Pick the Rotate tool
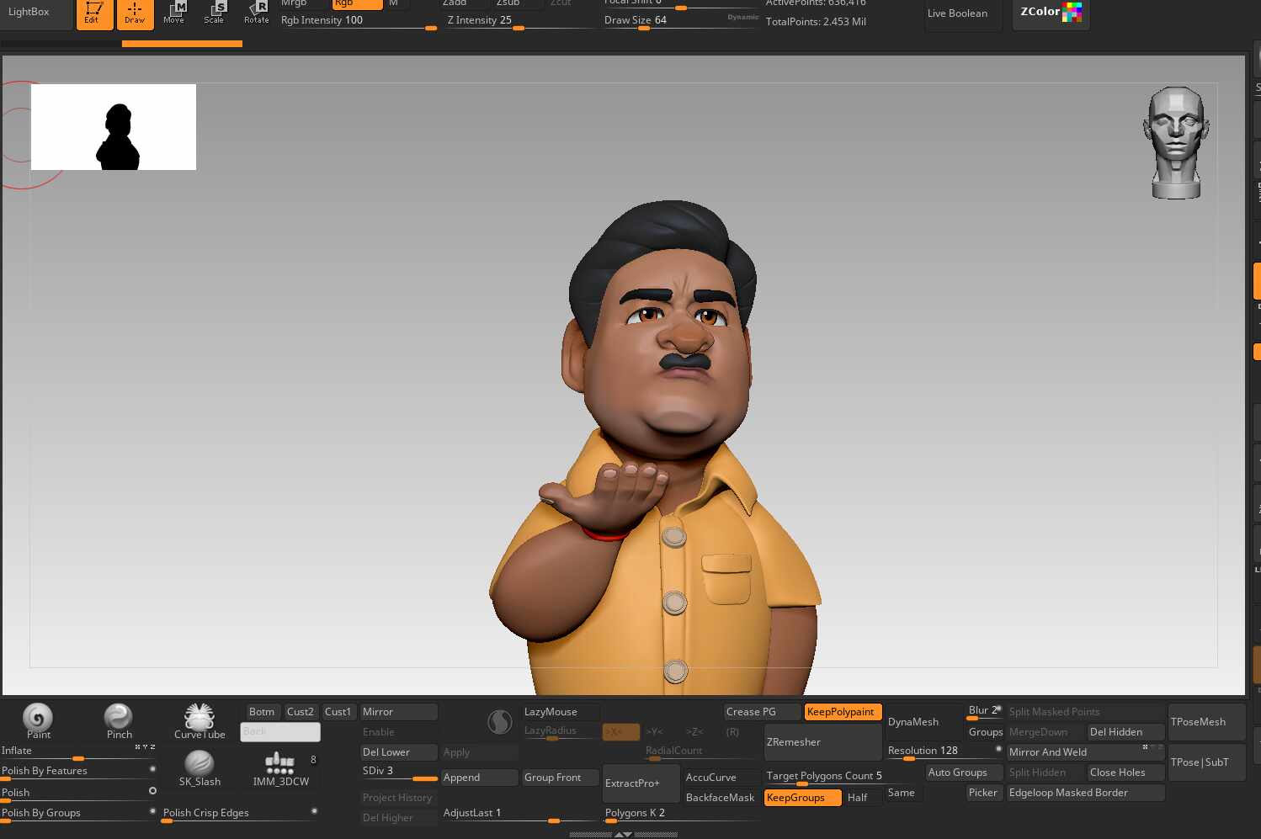This screenshot has width=1261, height=839. click(x=256, y=12)
